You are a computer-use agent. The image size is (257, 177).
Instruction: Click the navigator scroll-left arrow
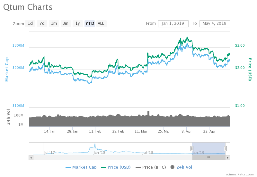coord(31,158)
